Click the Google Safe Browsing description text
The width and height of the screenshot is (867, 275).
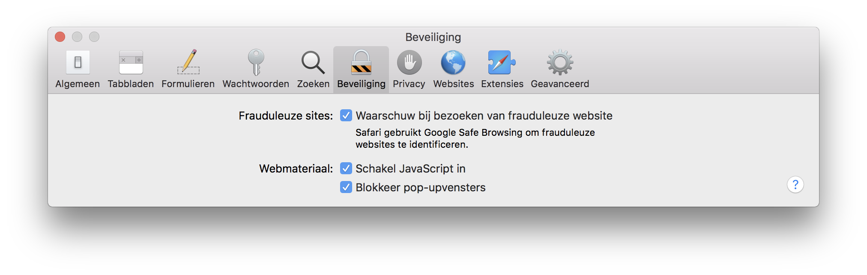[x=475, y=138]
